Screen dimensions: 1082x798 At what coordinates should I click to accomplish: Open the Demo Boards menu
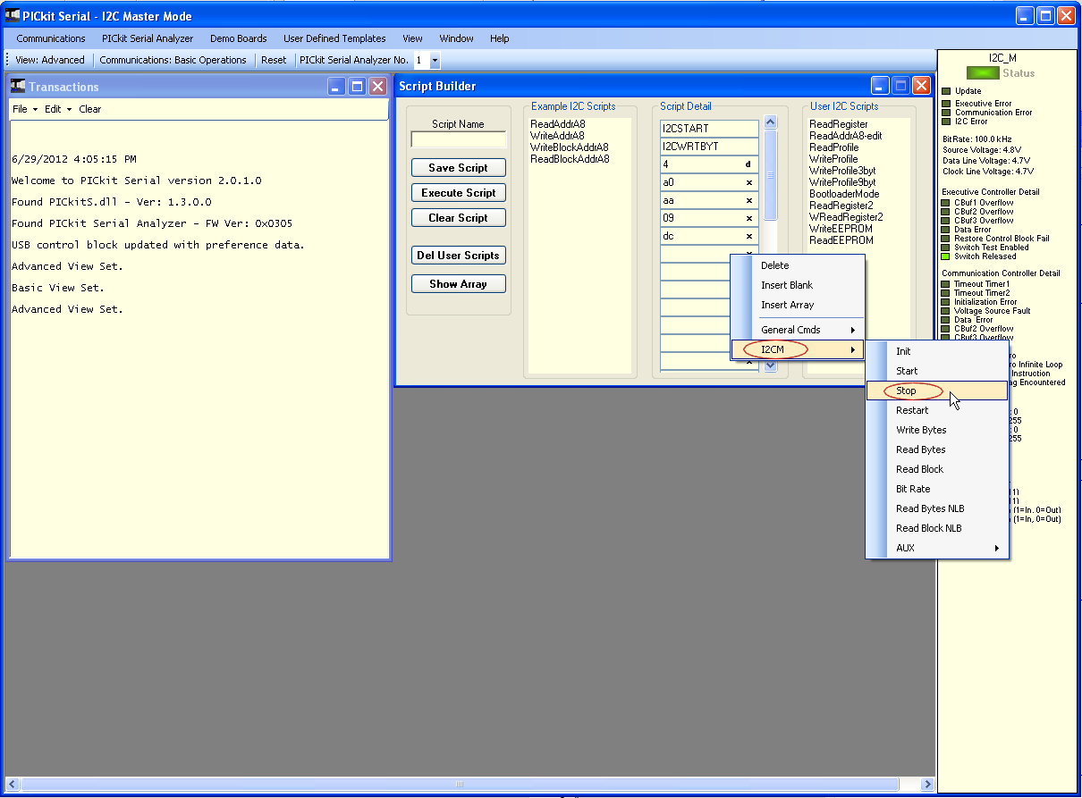[239, 38]
